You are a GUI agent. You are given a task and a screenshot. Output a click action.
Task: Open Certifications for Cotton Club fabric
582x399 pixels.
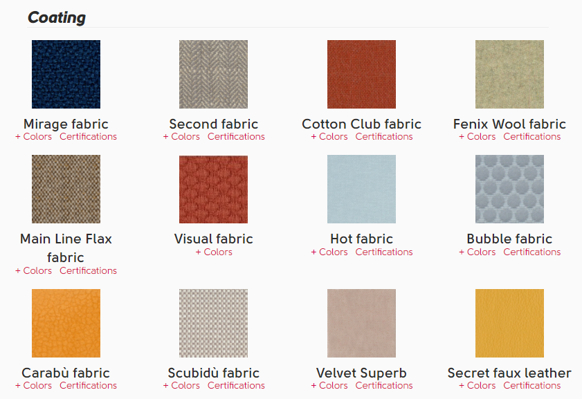(384, 136)
